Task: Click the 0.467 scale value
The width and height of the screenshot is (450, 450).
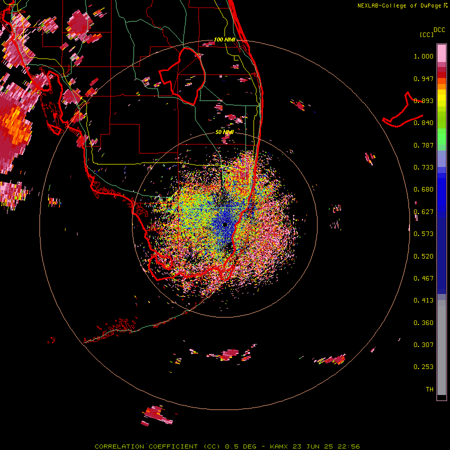Action: (x=423, y=278)
